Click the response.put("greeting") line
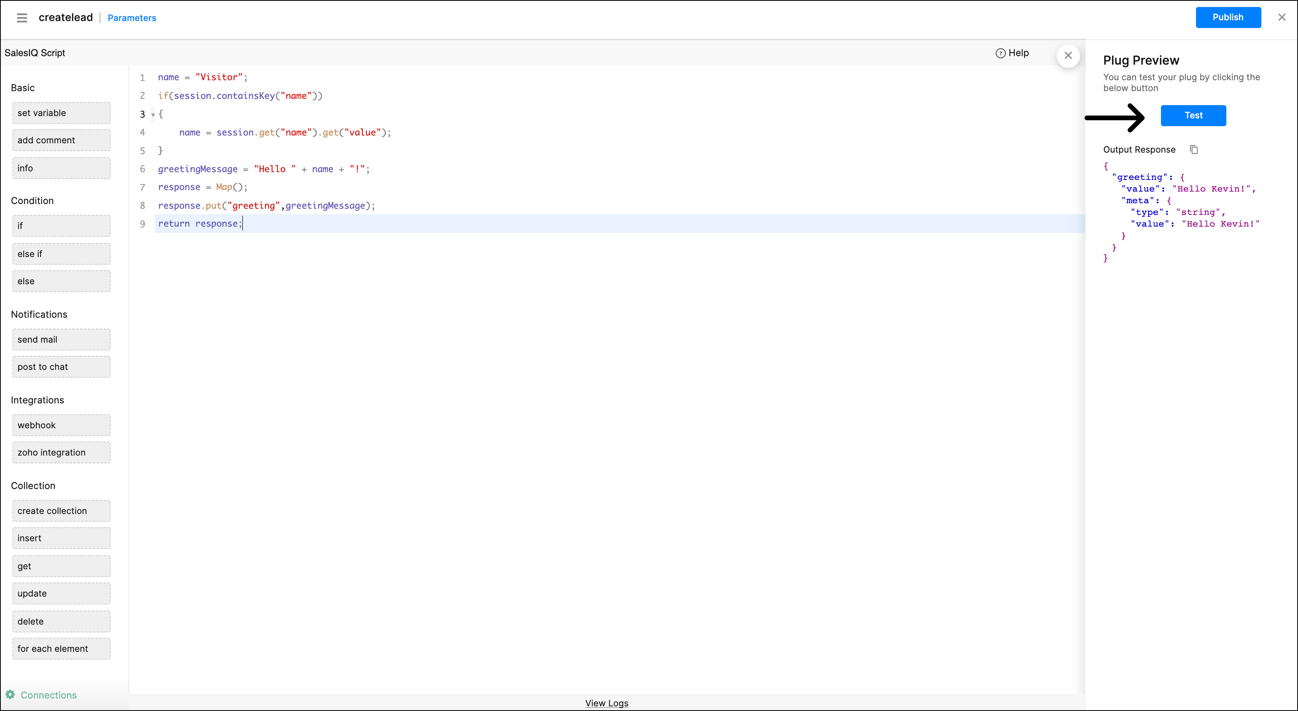Viewport: 1298px width, 711px height. tap(267, 206)
